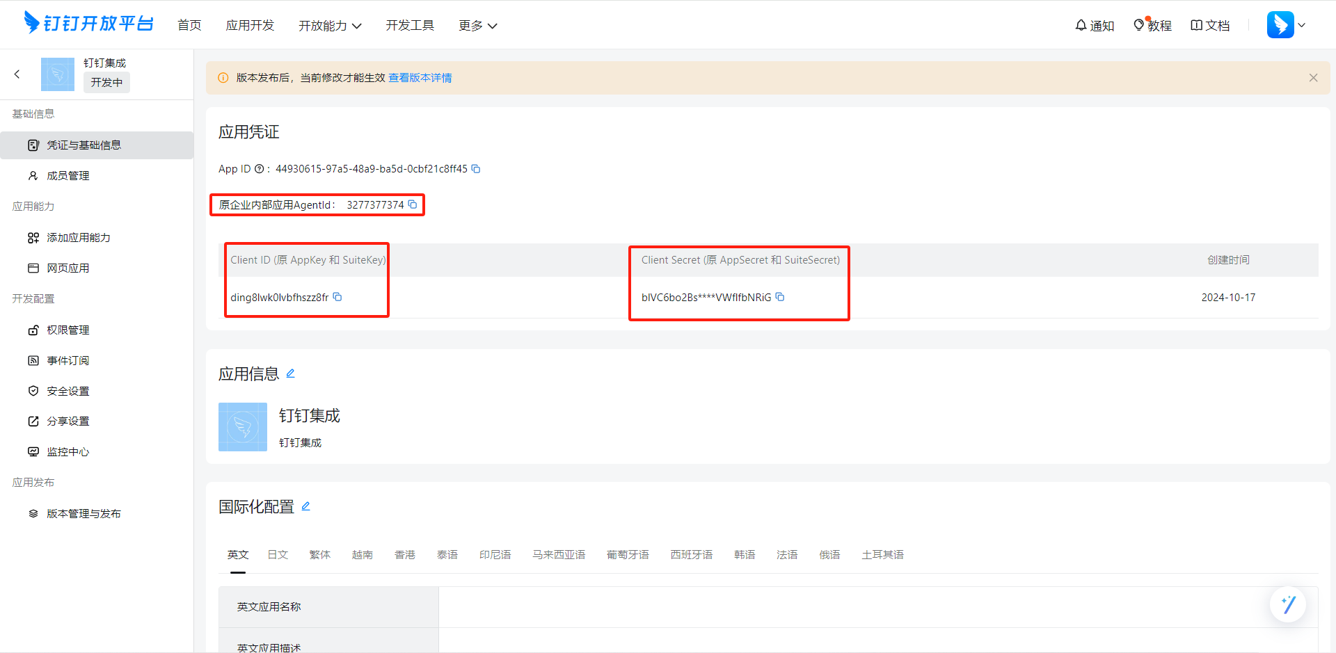Click the DingTalk Open Platform logo
Image resolution: width=1336 pixels, height=653 pixels.
tap(88, 23)
